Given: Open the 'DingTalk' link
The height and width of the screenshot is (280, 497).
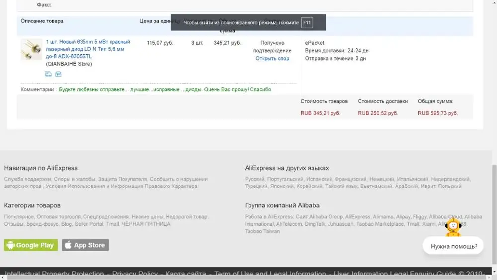Looking at the screenshot, I should 315,224.
